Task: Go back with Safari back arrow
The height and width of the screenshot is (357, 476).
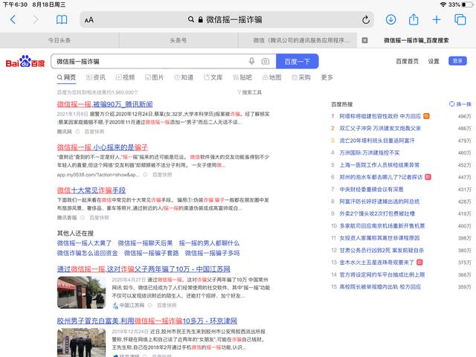Action: click(x=13, y=20)
